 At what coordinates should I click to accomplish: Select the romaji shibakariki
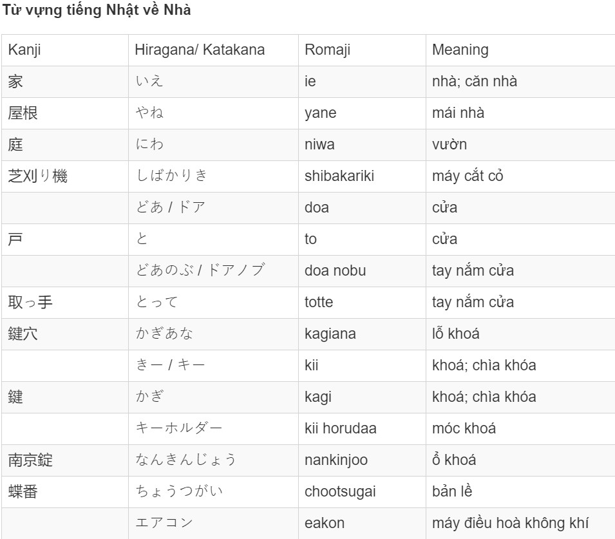[339, 176]
